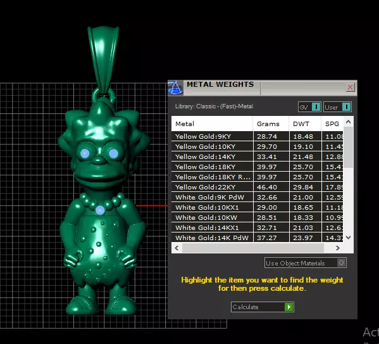The height and width of the screenshot is (344, 379).
Task: Select the Yellow Gold:18KY row
Action: click(257, 167)
